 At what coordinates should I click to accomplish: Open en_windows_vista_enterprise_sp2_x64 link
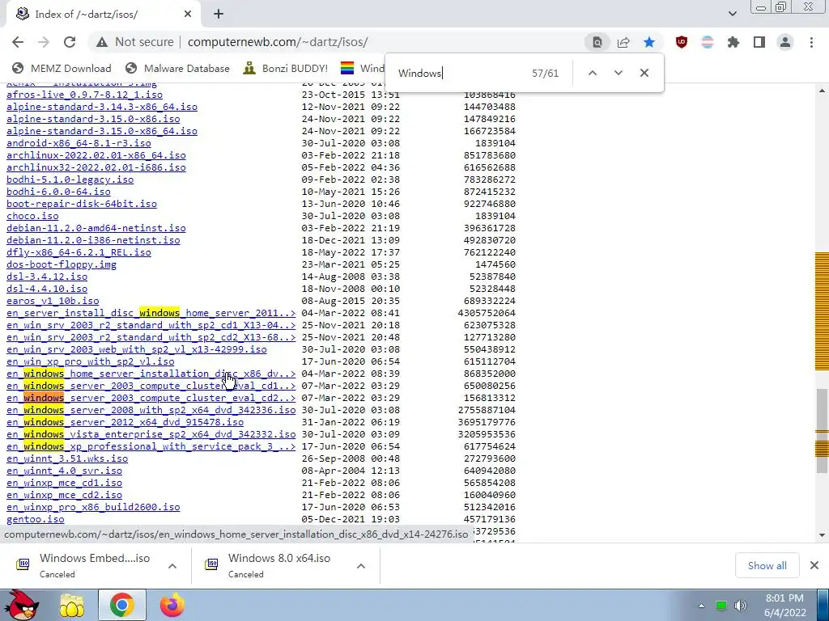pos(151,435)
